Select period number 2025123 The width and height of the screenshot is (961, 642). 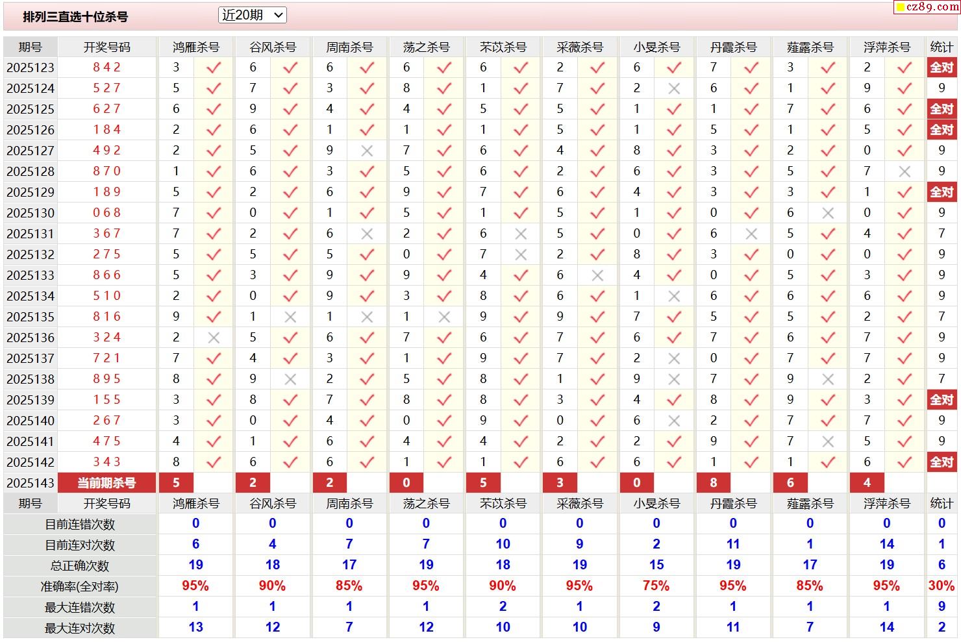pos(31,68)
